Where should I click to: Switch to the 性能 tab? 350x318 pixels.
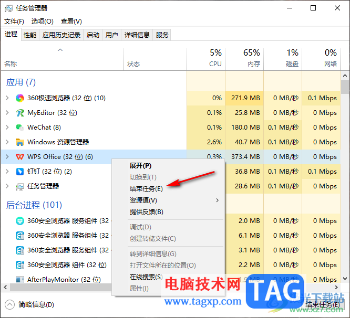point(30,35)
